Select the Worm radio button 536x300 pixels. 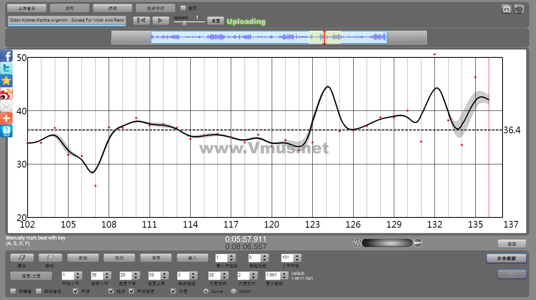click(234, 291)
